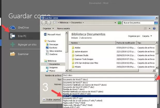
Task: Sort by Nombre column header
Action: 92,43
